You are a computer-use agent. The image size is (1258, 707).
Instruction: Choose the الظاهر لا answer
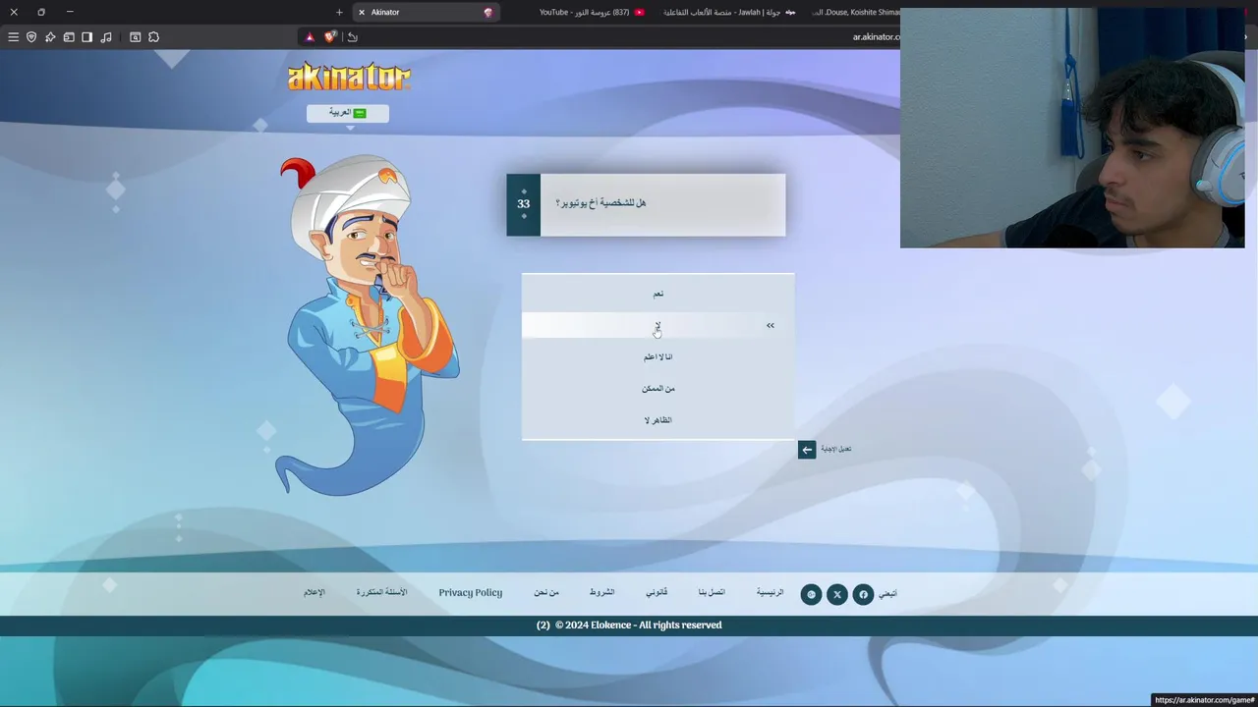point(658,419)
